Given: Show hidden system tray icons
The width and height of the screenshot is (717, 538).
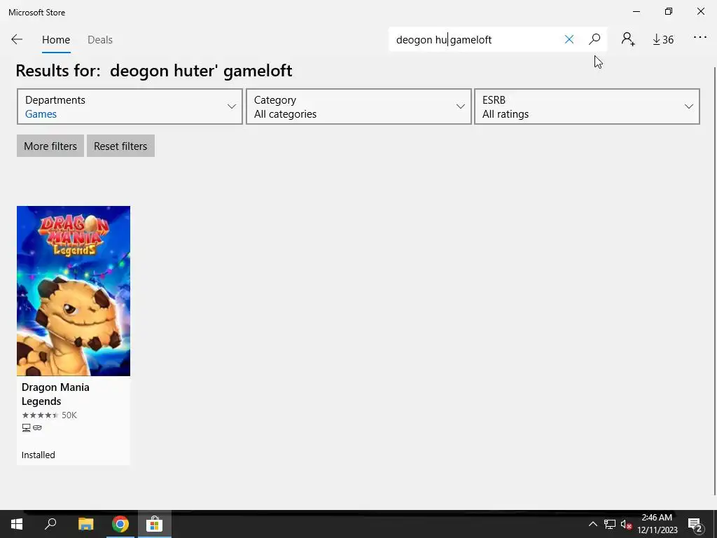Looking at the screenshot, I should (x=592, y=524).
